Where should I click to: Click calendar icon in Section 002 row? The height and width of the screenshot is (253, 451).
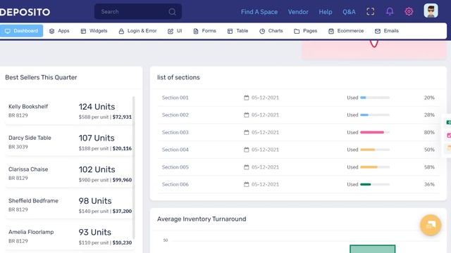point(246,115)
